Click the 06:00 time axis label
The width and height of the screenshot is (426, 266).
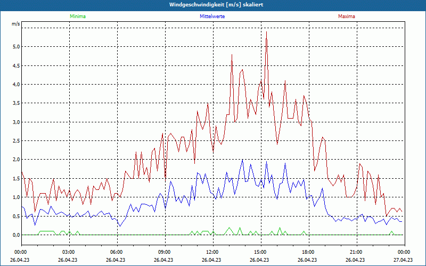(x=116, y=252)
